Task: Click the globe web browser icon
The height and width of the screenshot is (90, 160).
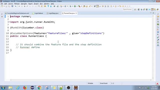Action: pyautogui.click(x=54, y=6)
